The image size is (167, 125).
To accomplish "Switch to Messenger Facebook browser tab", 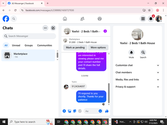I will (x=25, y=3).
